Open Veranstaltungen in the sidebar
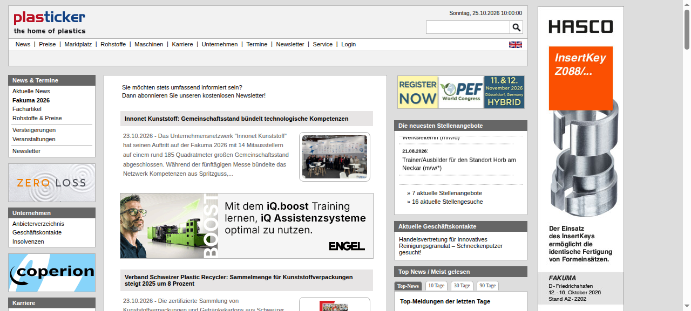Image resolution: width=691 pixels, height=311 pixels. pyautogui.click(x=34, y=139)
